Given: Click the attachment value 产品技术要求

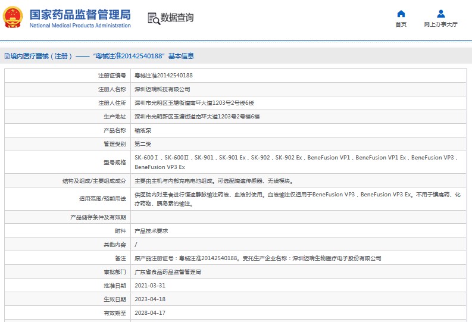Looking at the screenshot, I should [151, 231].
